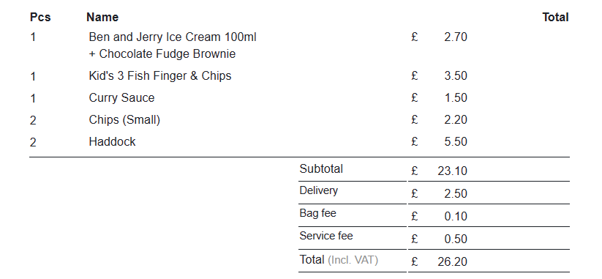Screen dimensions: 602x279
Task: Select Ben and Jerry Ice Cream 100ml item
Action: (x=173, y=37)
